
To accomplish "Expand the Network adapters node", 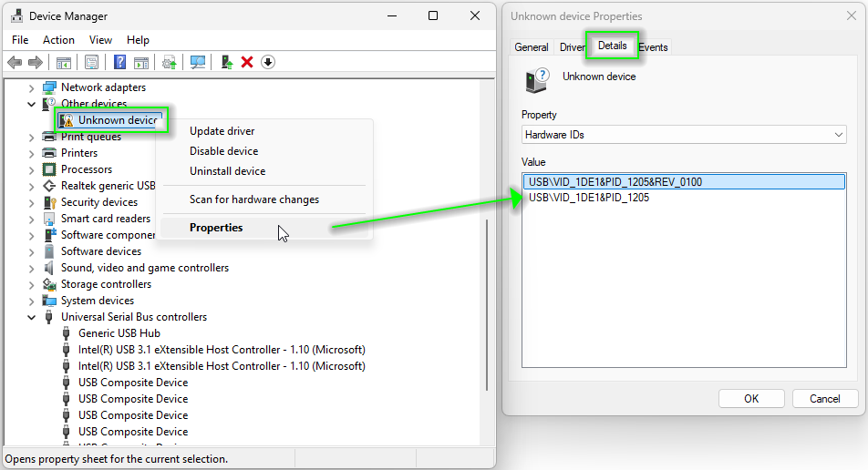I will (32, 87).
